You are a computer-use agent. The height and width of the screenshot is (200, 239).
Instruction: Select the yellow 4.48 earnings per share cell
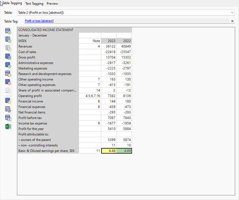[109, 151]
